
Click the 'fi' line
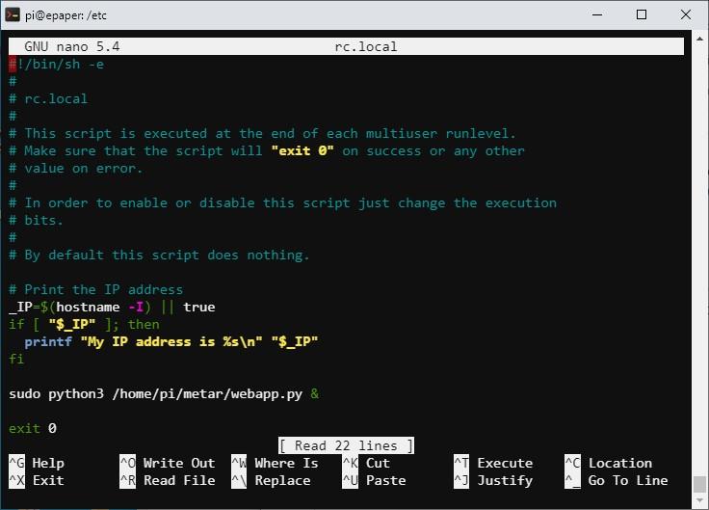click(x=16, y=359)
